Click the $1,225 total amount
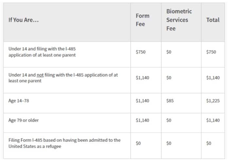The width and height of the screenshot is (229, 161). click(x=213, y=101)
